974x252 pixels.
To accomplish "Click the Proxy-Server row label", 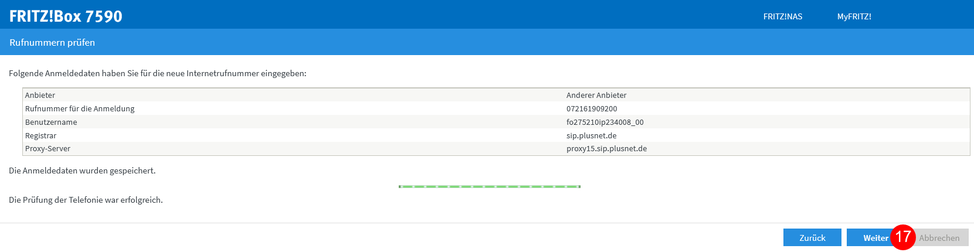I will [47, 148].
